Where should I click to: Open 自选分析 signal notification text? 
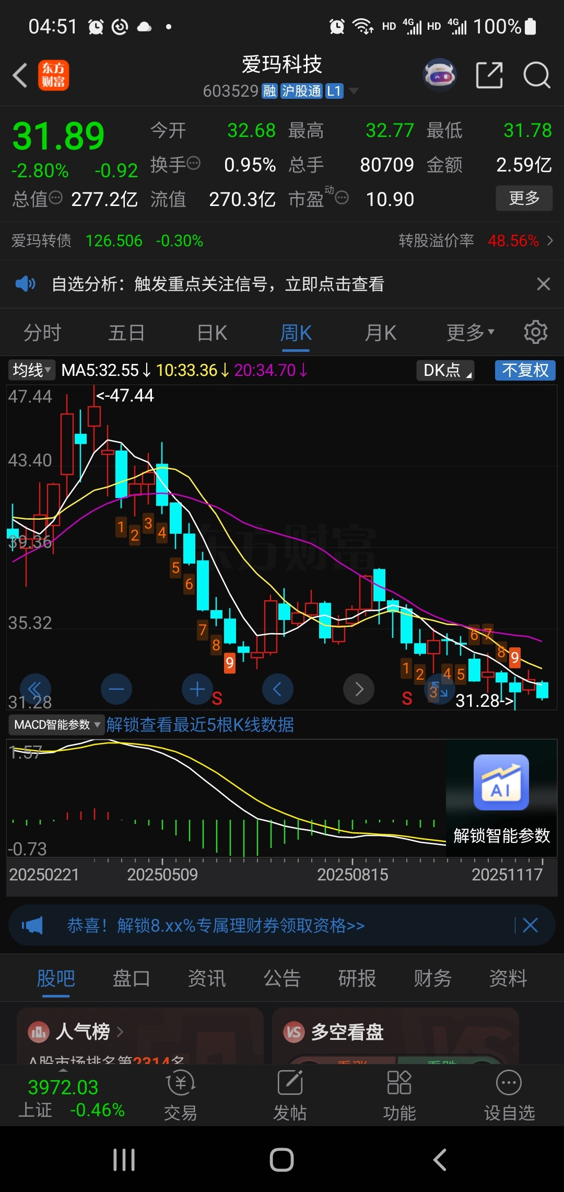click(218, 284)
